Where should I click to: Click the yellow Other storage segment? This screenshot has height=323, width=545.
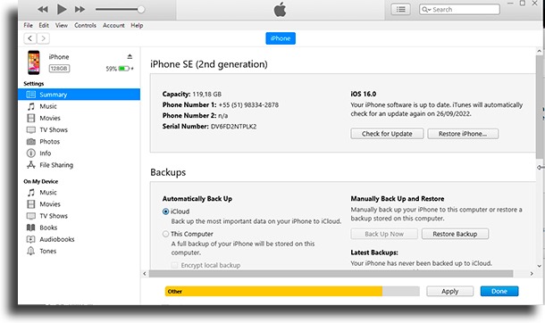point(274,292)
